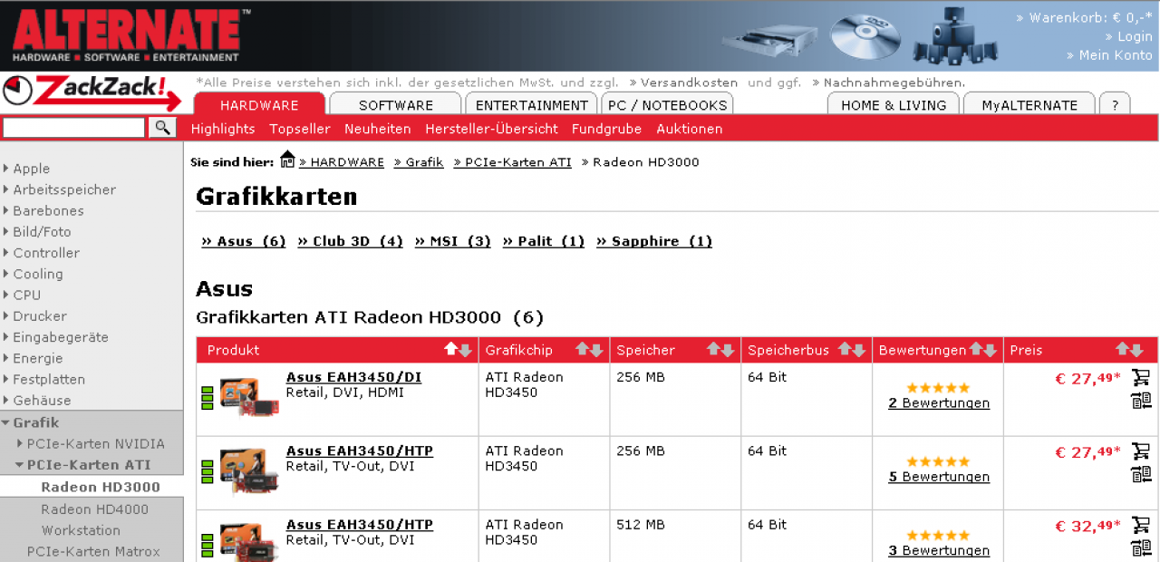Switch to the ENTERTAINMENT tab
1160x562 pixels.
[x=532, y=104]
